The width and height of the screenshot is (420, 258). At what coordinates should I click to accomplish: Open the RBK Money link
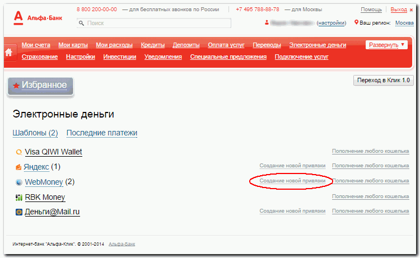click(x=45, y=197)
